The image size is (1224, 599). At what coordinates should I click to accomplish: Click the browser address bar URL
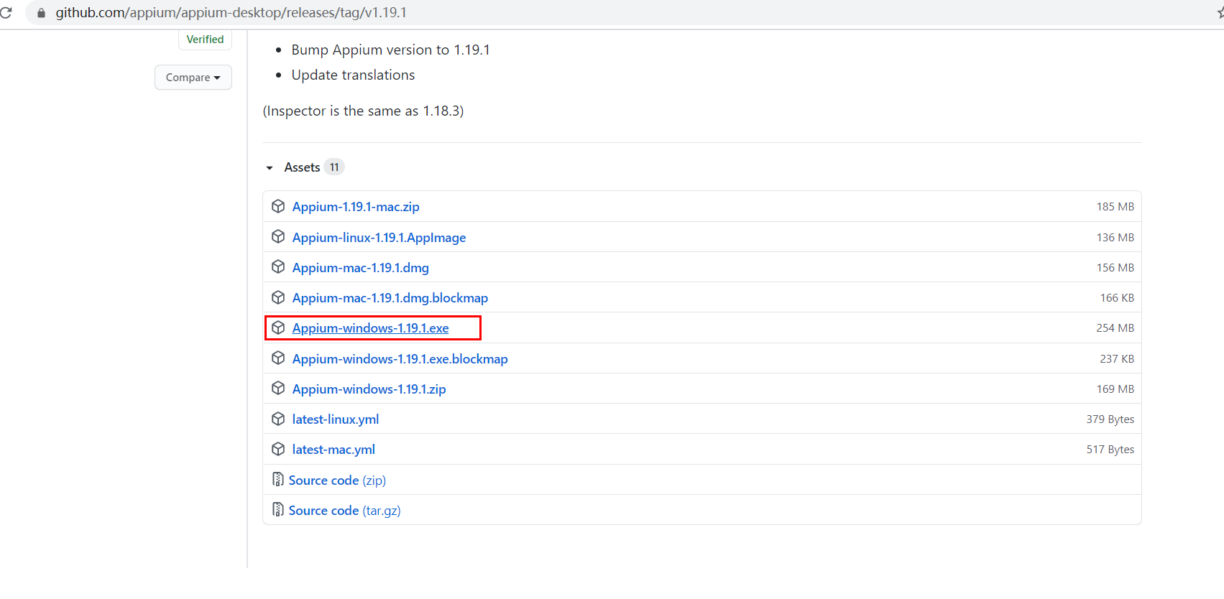[231, 13]
